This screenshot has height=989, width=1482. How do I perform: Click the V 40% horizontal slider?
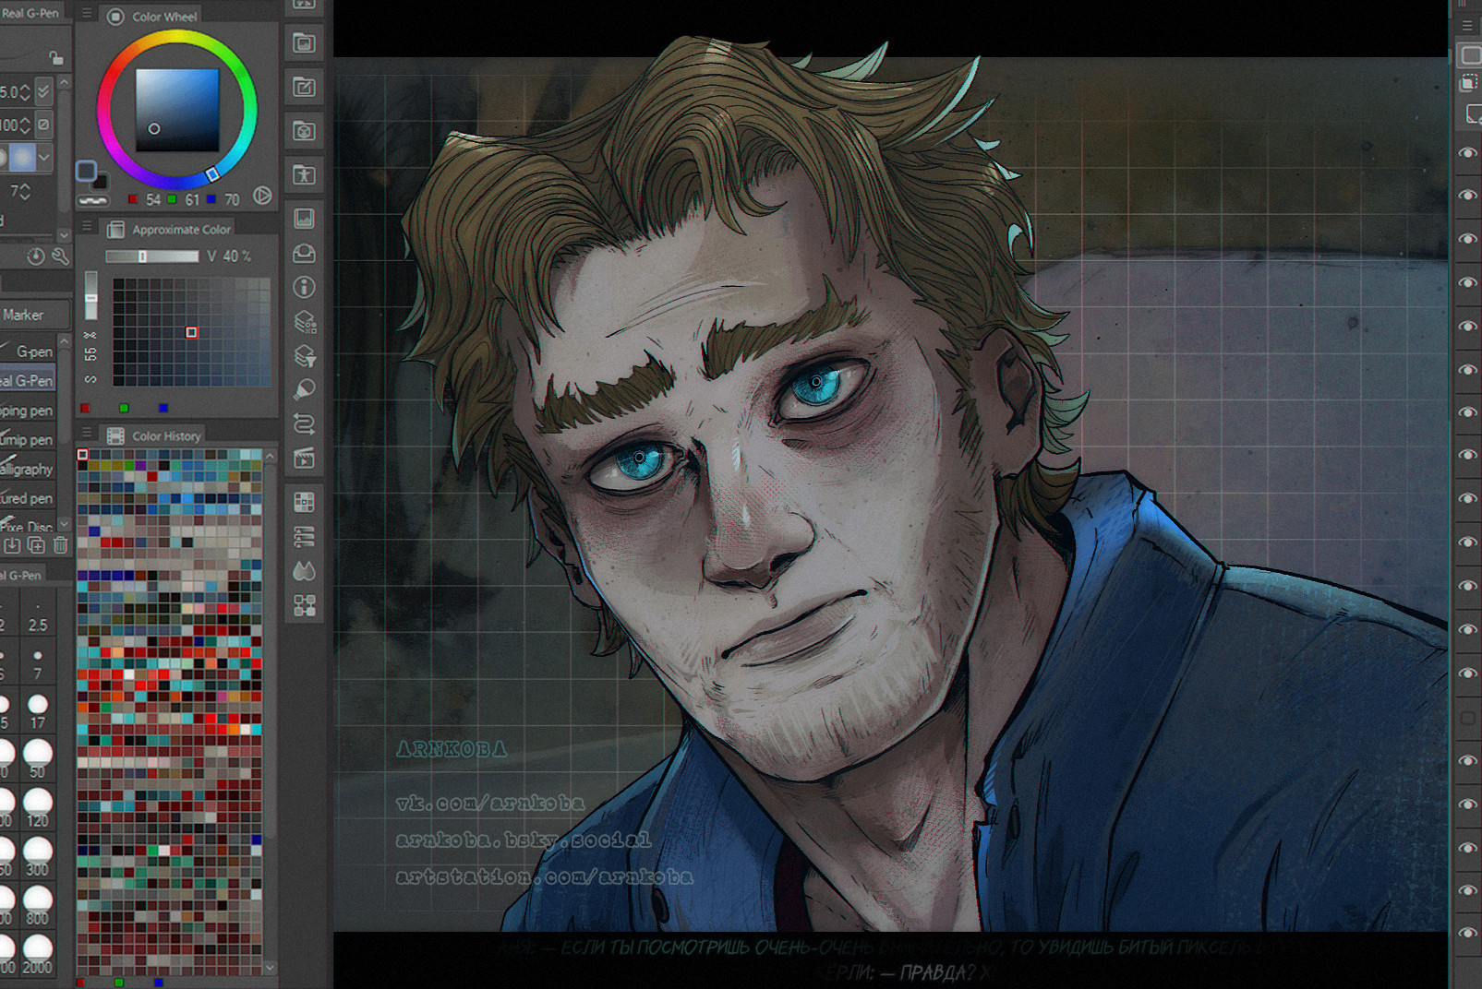point(151,256)
